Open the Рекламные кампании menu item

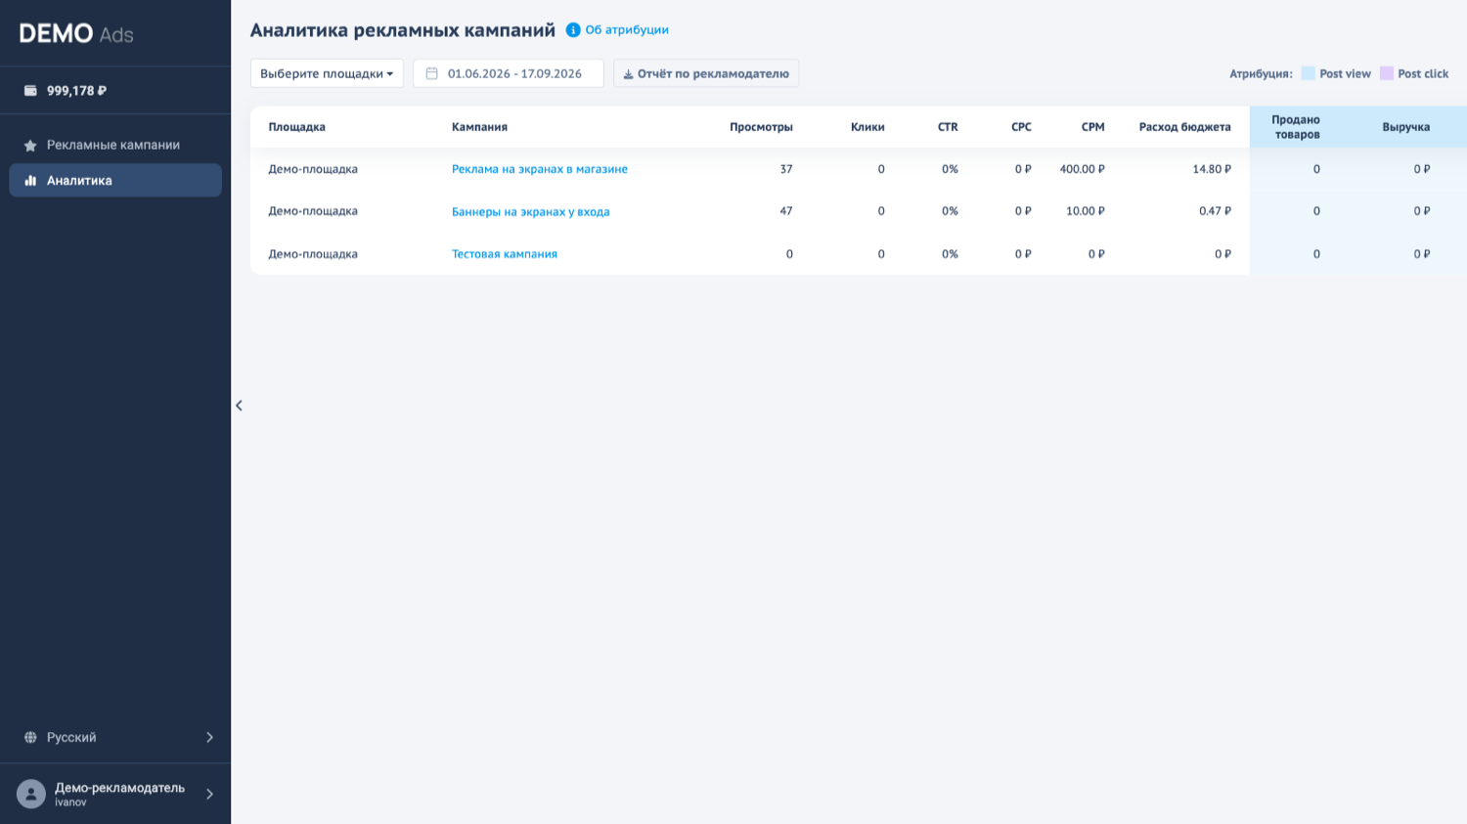click(x=115, y=145)
